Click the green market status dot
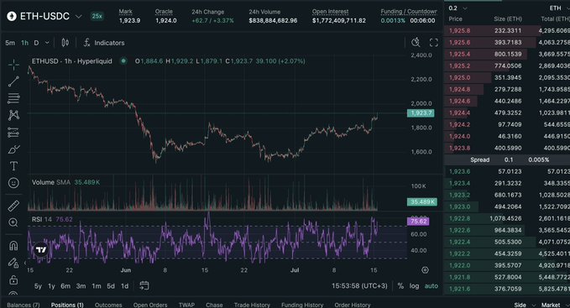Viewport: 570px width, 308px height. [x=123, y=61]
